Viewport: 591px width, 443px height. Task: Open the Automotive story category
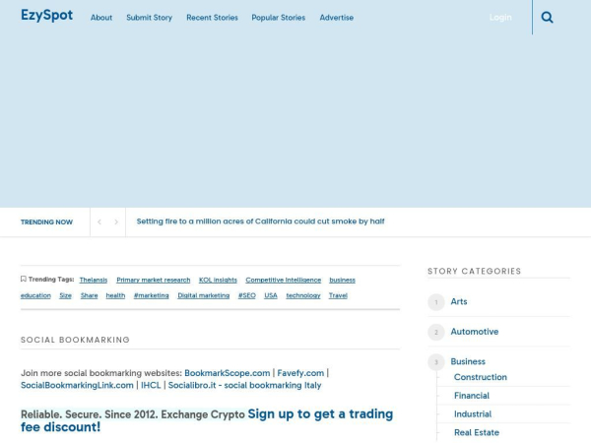click(x=475, y=332)
